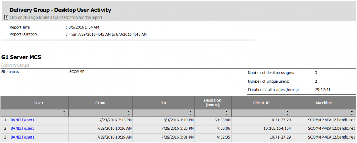Sort by the Client IP column arrows

point(287,113)
